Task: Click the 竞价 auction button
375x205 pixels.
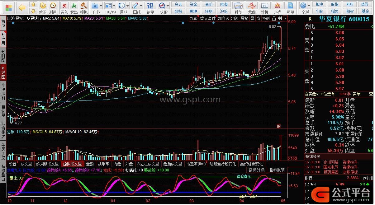Action: tap(209, 4)
